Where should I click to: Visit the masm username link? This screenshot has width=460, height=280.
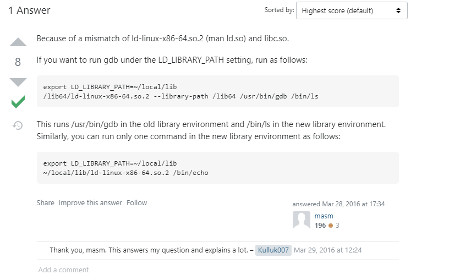pos(324,216)
